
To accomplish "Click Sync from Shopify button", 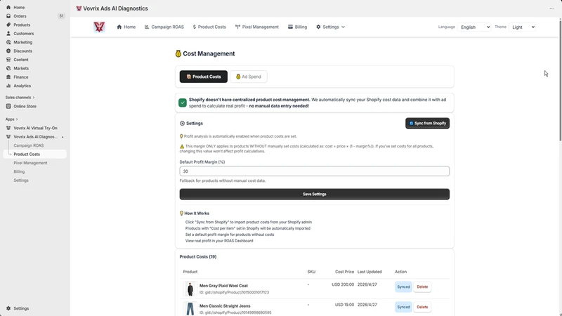I will point(427,124).
